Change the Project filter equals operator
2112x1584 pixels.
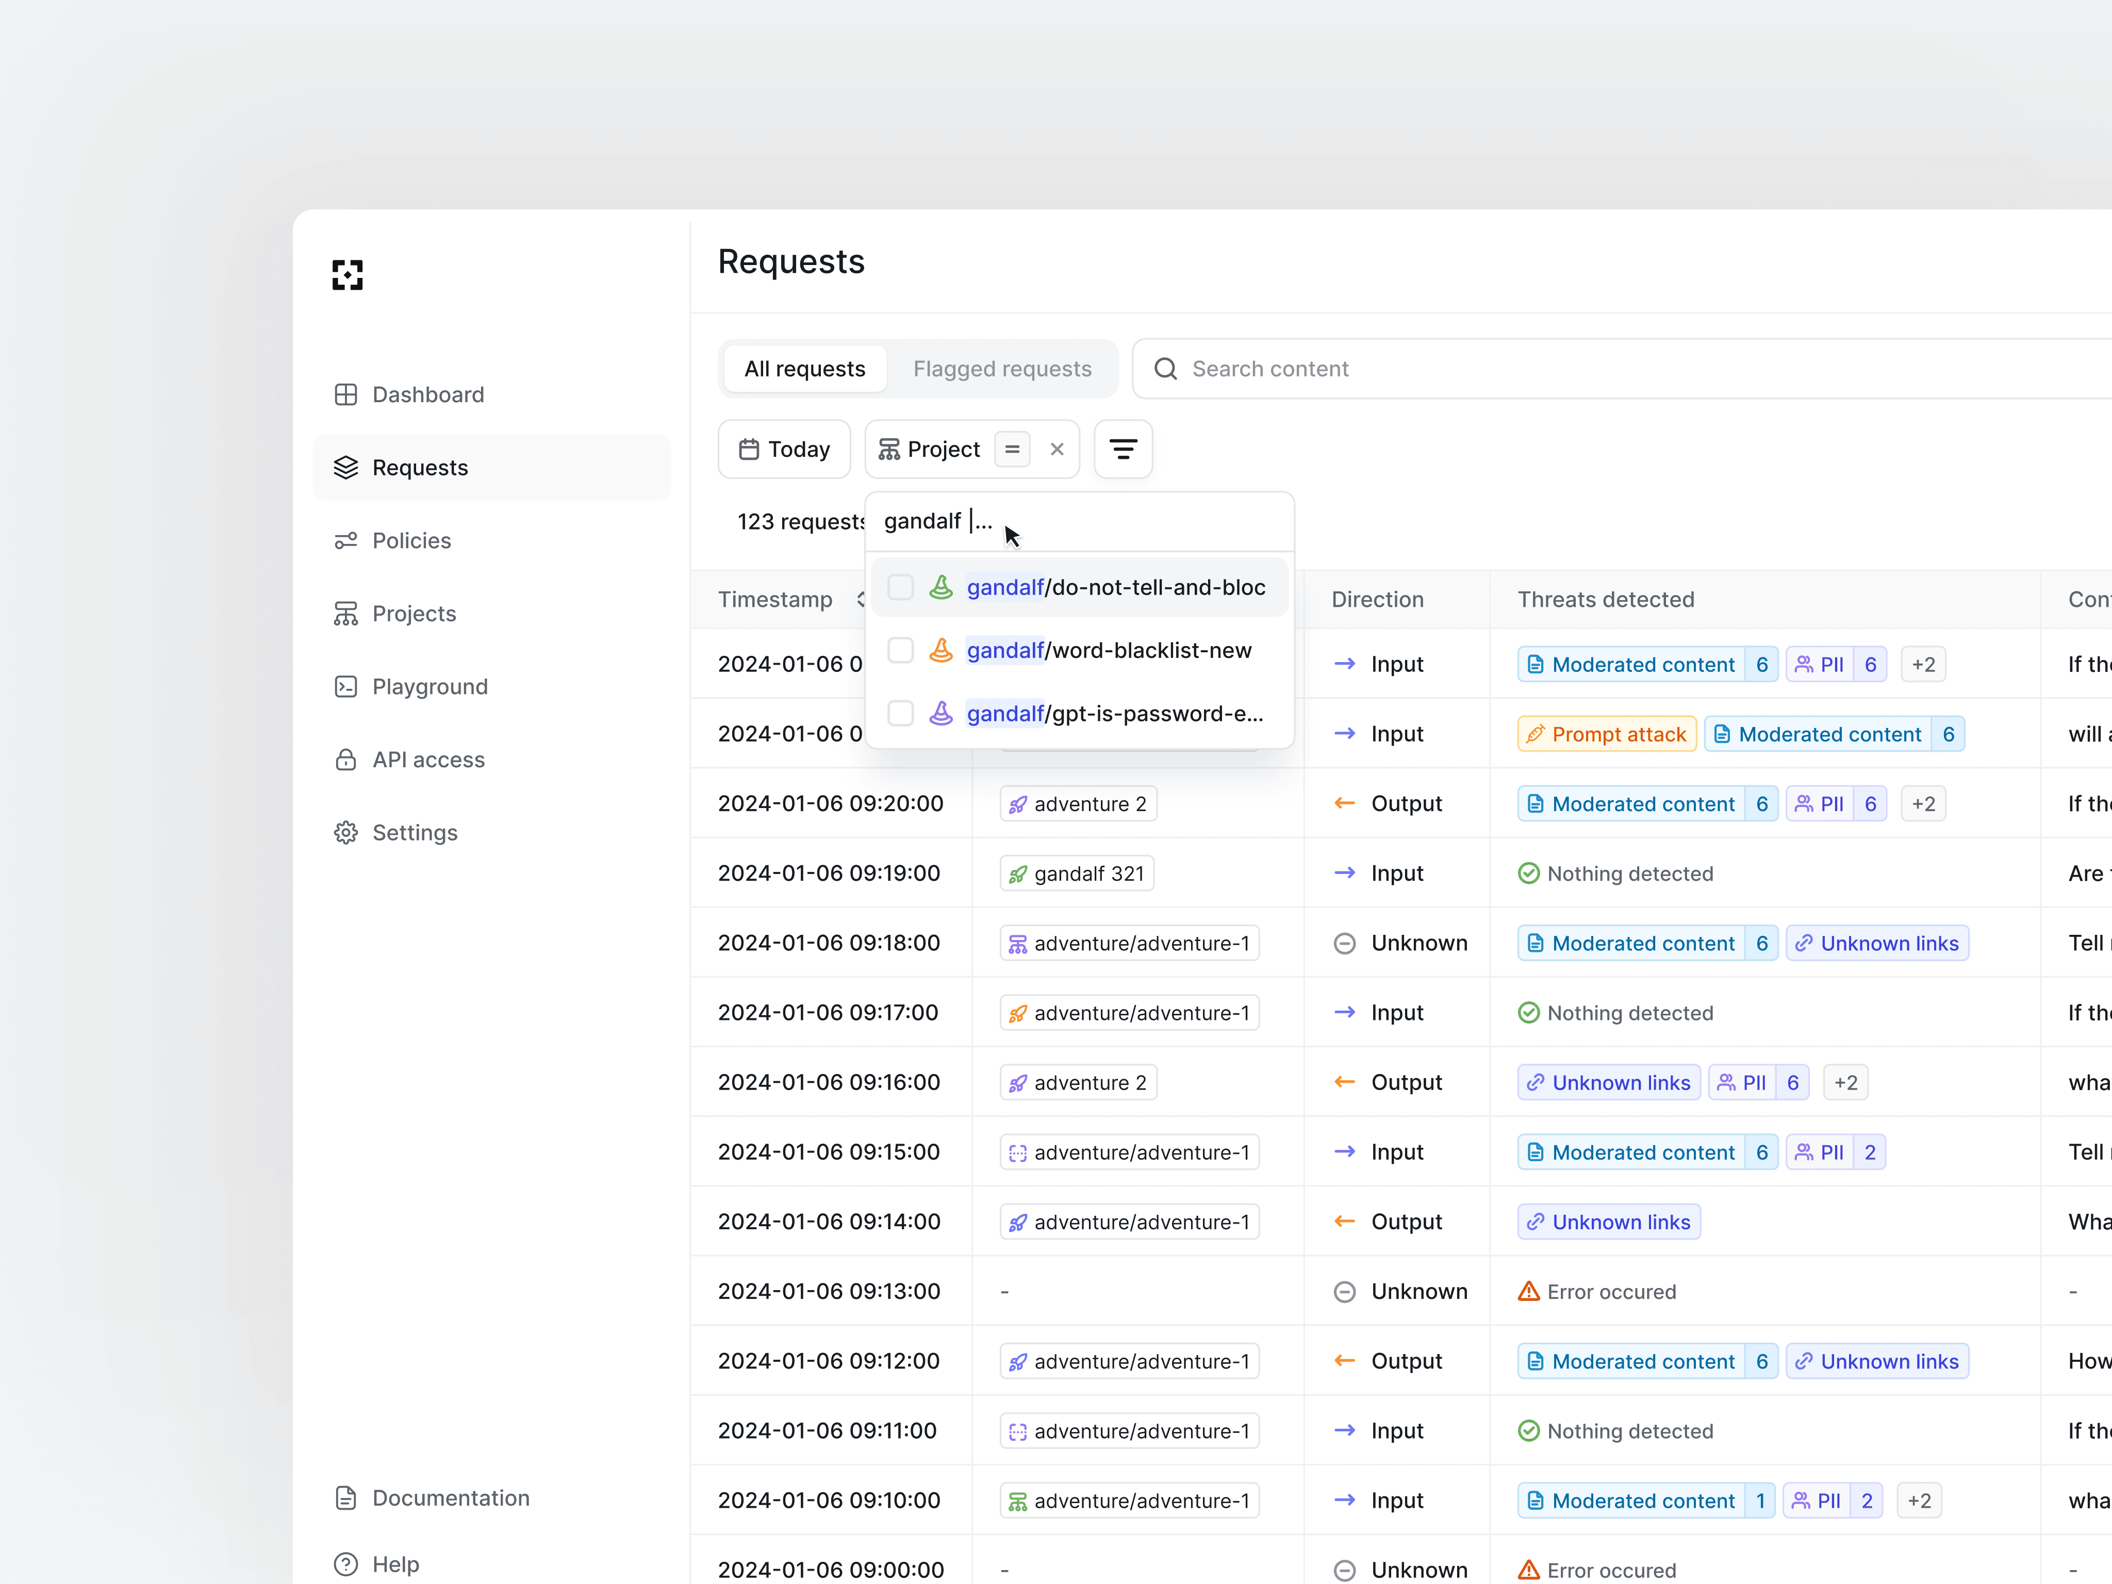1012,449
